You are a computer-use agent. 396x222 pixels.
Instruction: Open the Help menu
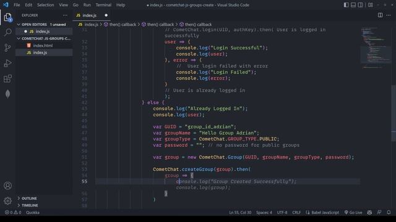tap(121, 5)
